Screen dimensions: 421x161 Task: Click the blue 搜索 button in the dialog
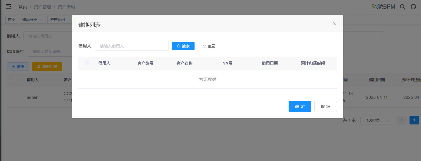pyautogui.click(x=183, y=46)
